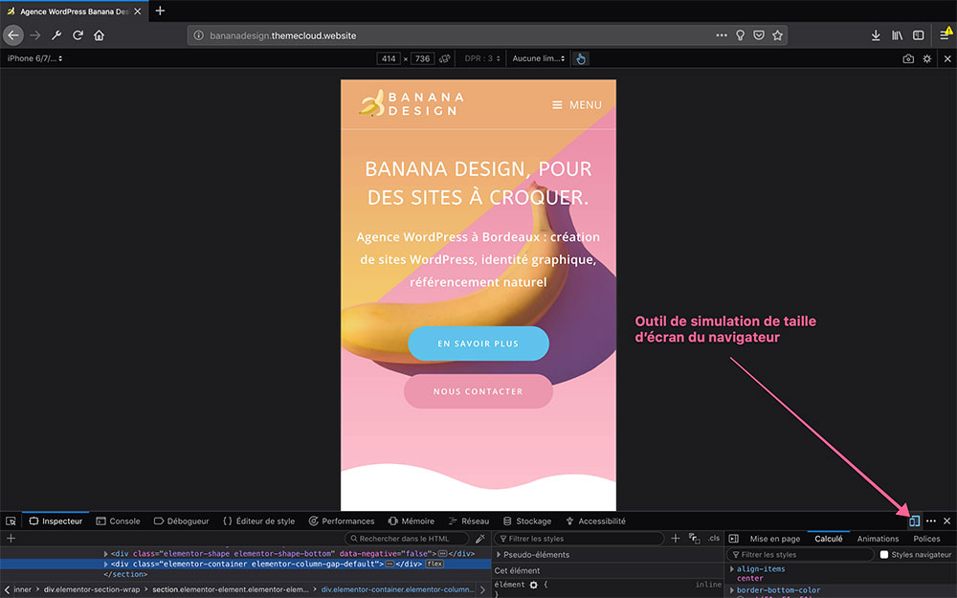
Task: Open the Débogueur tab
Action: (x=181, y=521)
